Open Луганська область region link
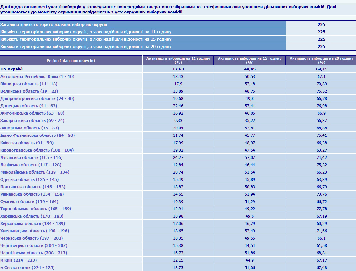The image size is (356, 271). point(31,158)
